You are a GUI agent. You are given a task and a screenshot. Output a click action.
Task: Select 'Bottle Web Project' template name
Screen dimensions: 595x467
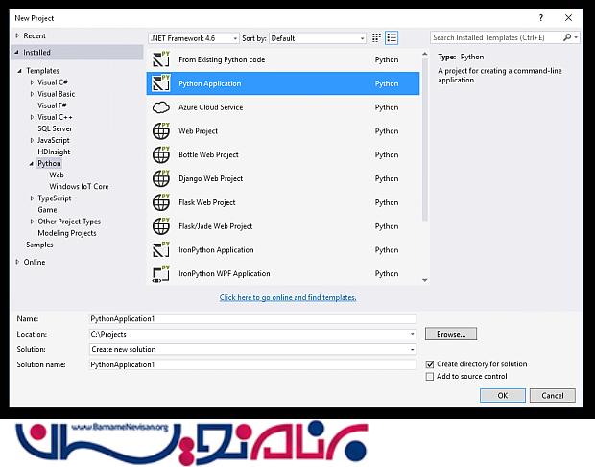[208, 154]
